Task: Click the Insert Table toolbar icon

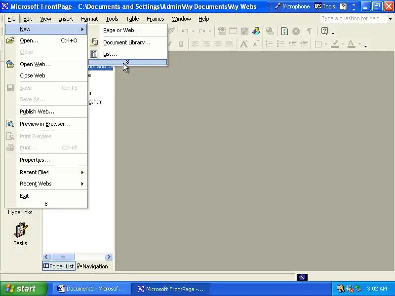Action: point(233,31)
